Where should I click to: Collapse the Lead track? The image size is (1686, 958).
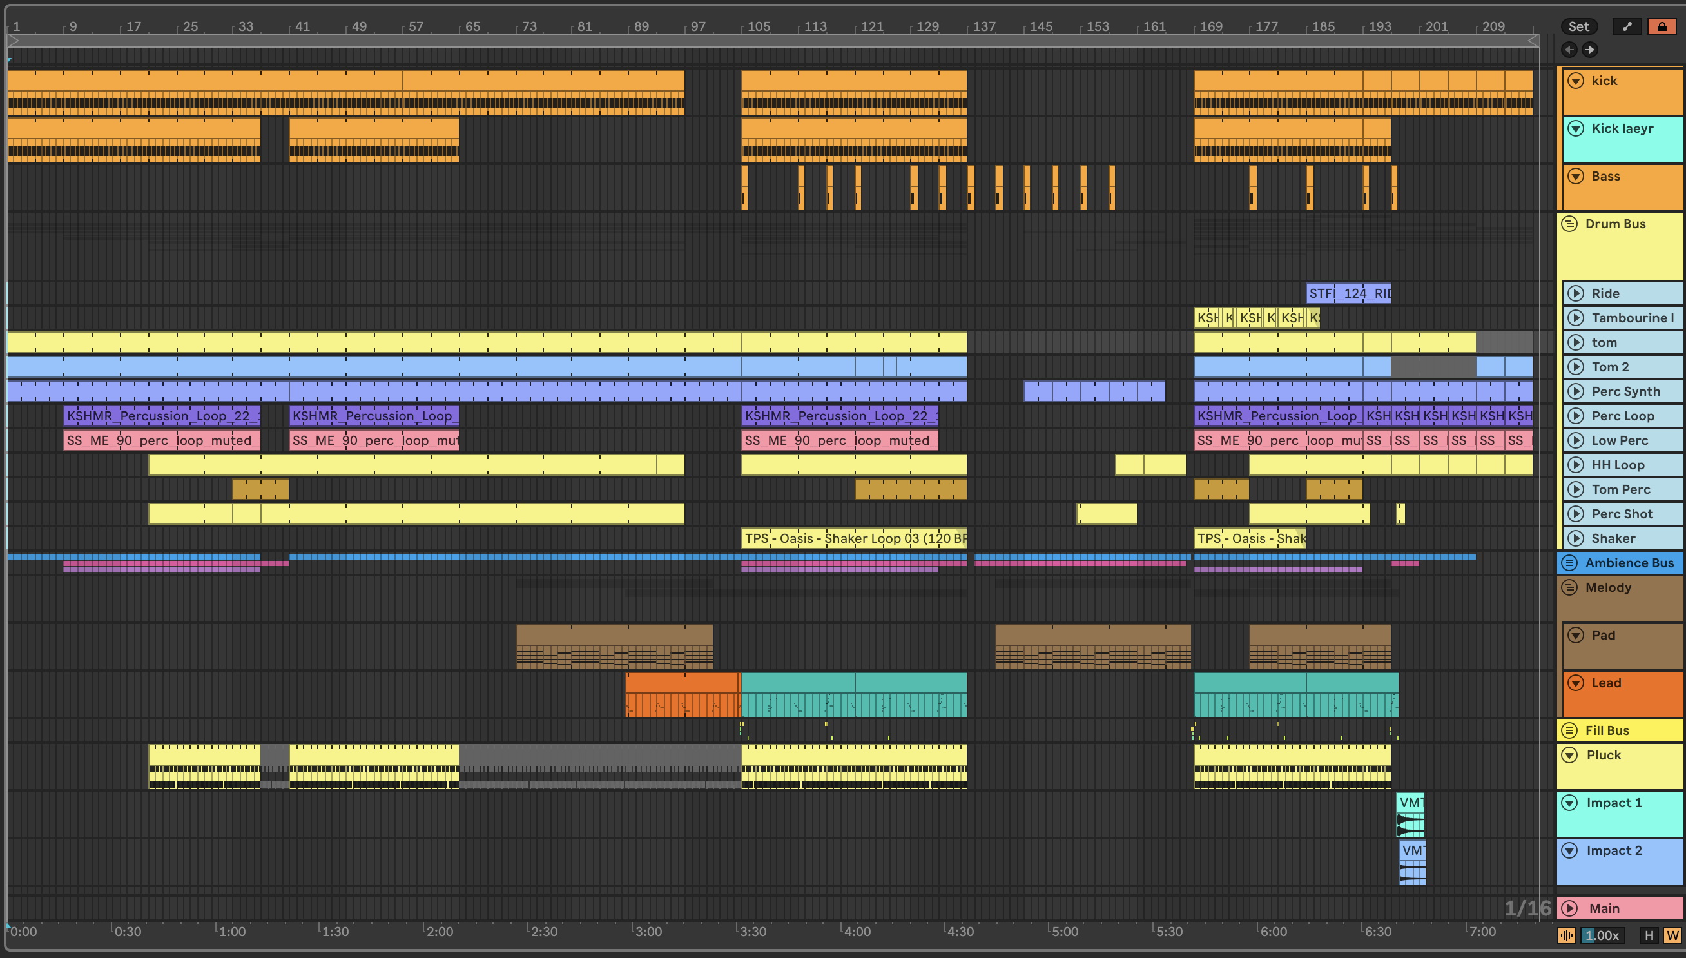coord(1576,683)
